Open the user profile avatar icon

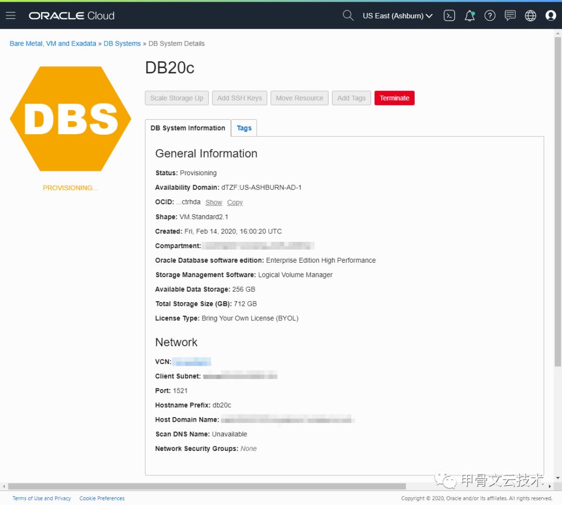coord(551,16)
